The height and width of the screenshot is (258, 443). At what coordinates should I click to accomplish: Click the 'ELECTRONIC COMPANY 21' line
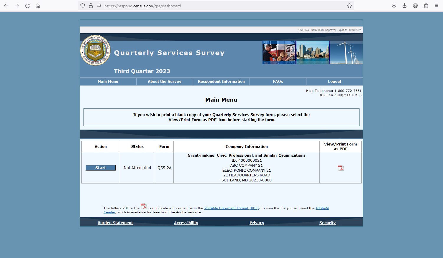click(247, 171)
